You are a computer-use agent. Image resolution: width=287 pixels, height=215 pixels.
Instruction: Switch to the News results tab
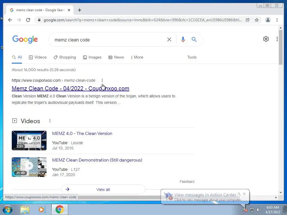pyautogui.click(x=116, y=57)
